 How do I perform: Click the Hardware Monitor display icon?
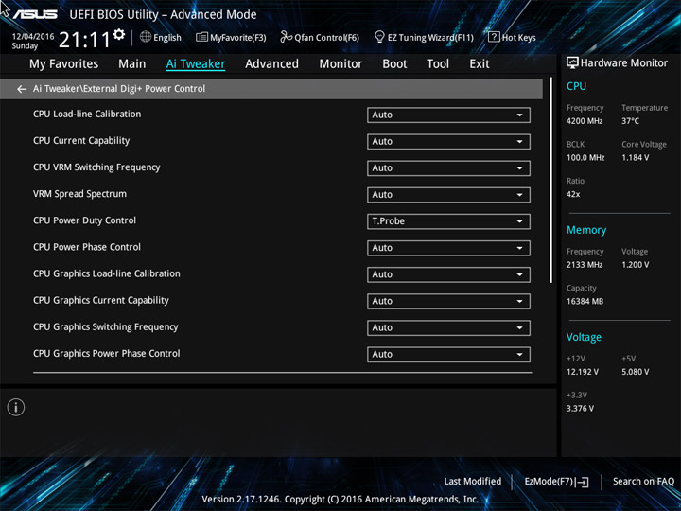coord(572,63)
